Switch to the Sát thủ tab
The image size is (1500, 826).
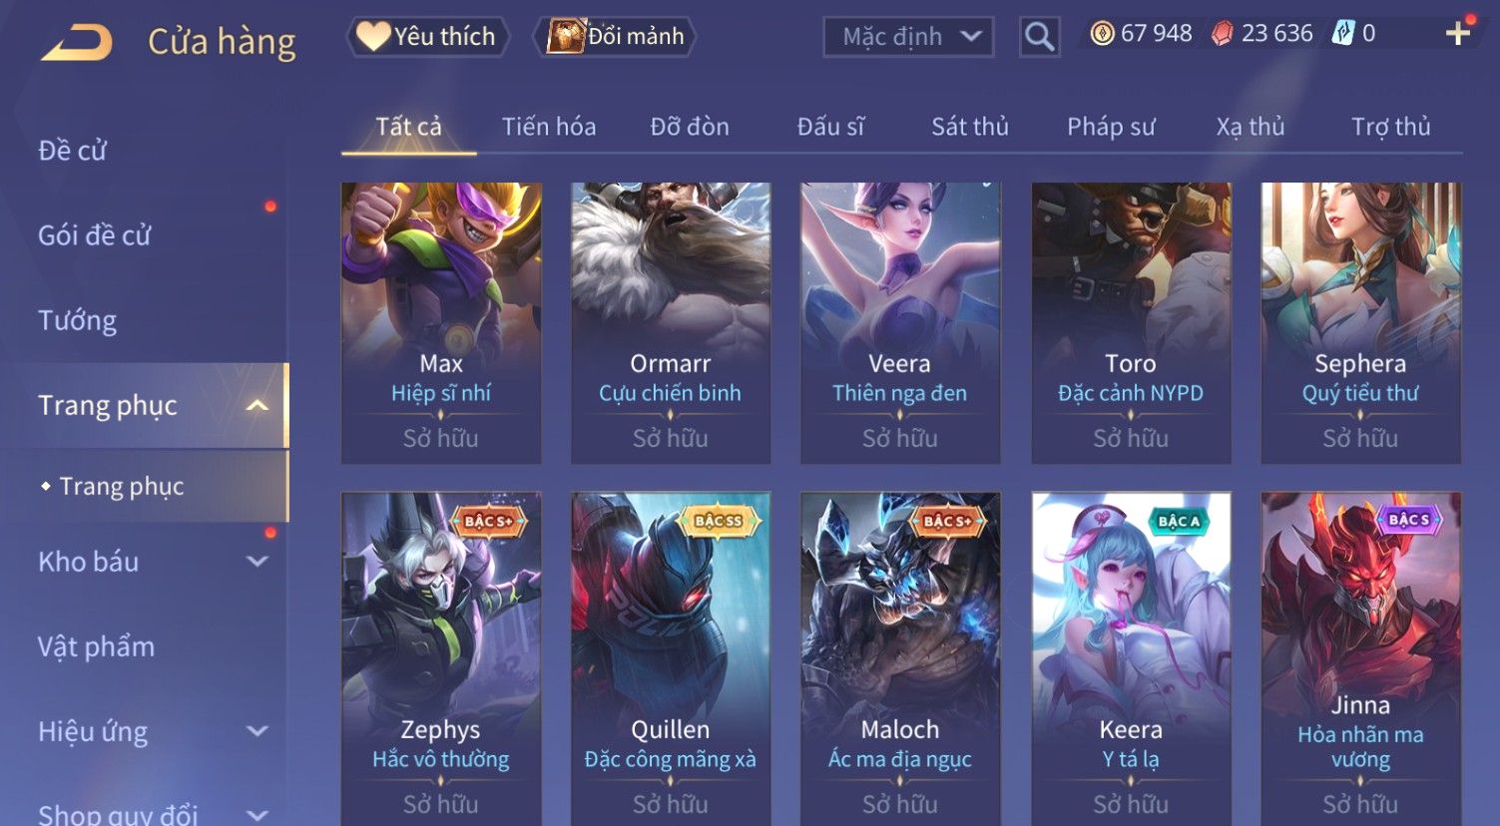point(970,127)
